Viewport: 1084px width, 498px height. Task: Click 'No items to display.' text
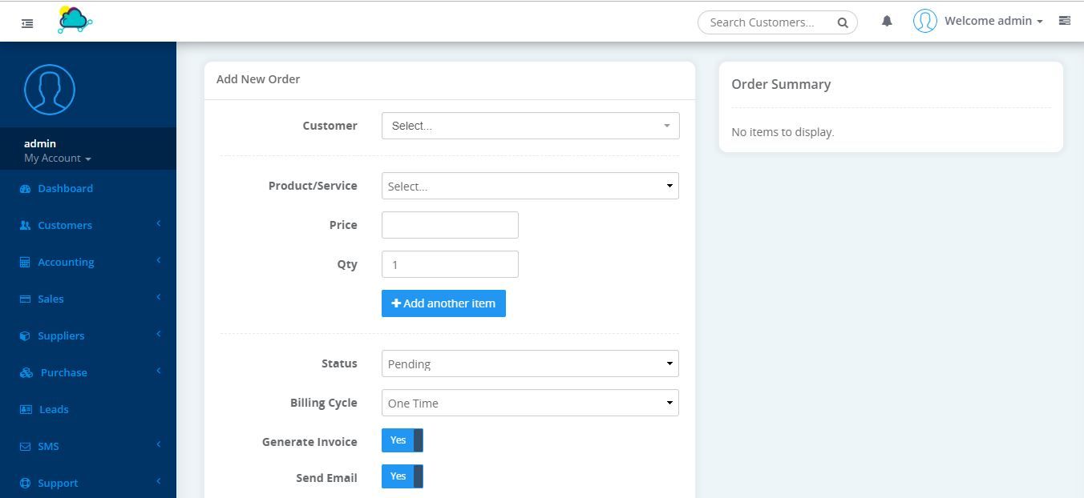pos(783,132)
